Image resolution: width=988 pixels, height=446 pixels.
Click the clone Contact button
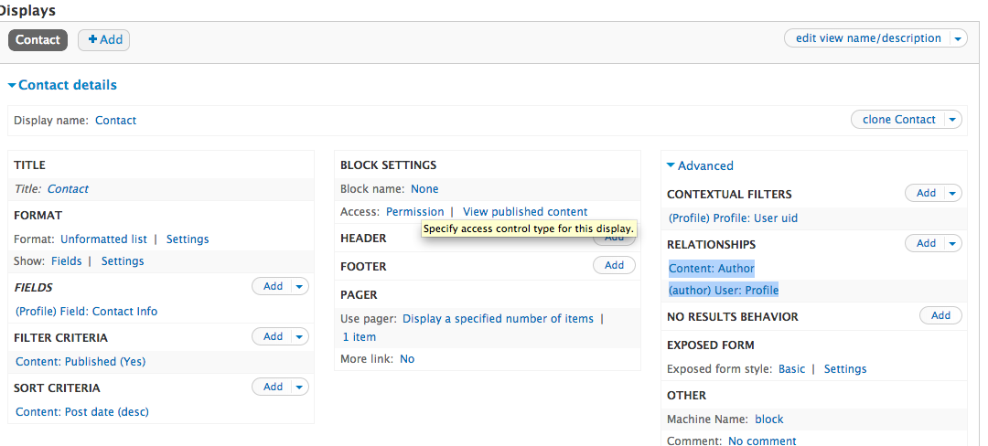coord(898,120)
